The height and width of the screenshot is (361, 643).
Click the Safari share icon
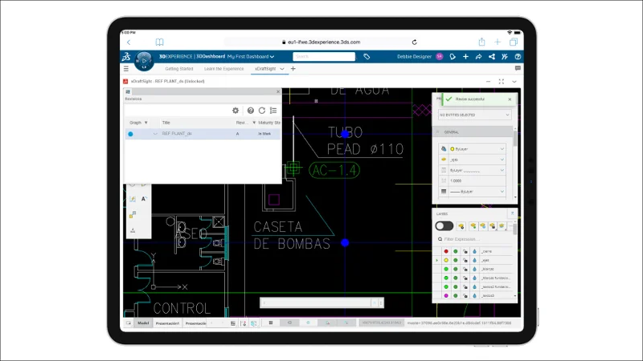tap(481, 42)
